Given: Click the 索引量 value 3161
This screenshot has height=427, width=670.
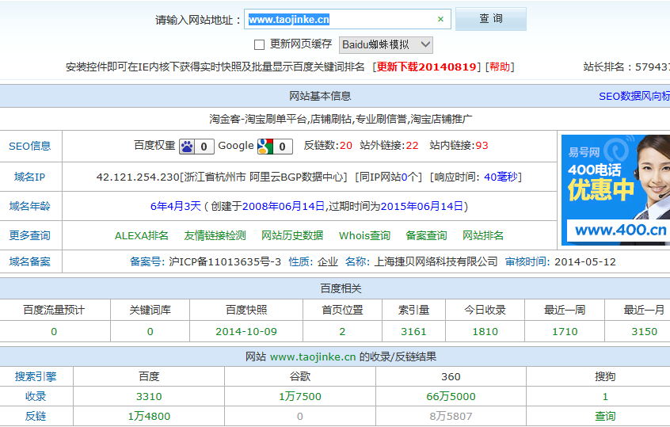Looking at the screenshot, I should 413,332.
